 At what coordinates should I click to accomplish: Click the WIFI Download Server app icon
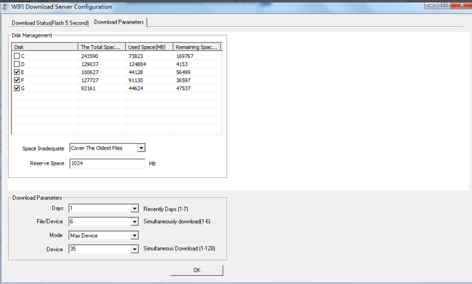pos(5,6)
